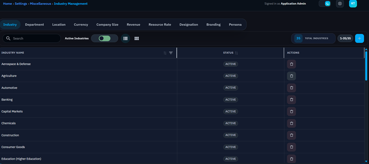Switch to list view layout
The width and height of the screenshot is (369, 164).
[126, 38]
